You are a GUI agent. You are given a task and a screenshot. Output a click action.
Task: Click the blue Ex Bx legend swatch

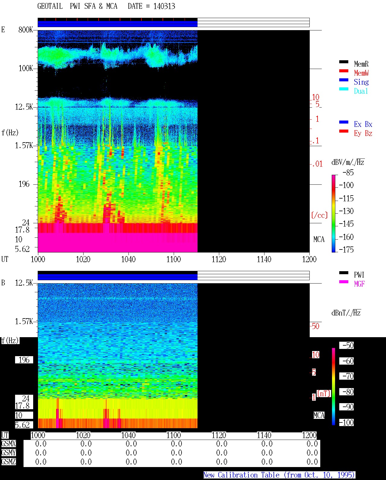click(x=344, y=122)
